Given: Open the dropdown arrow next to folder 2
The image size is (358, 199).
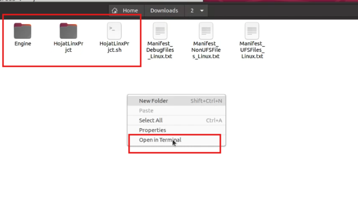Looking at the screenshot, I should [x=202, y=11].
